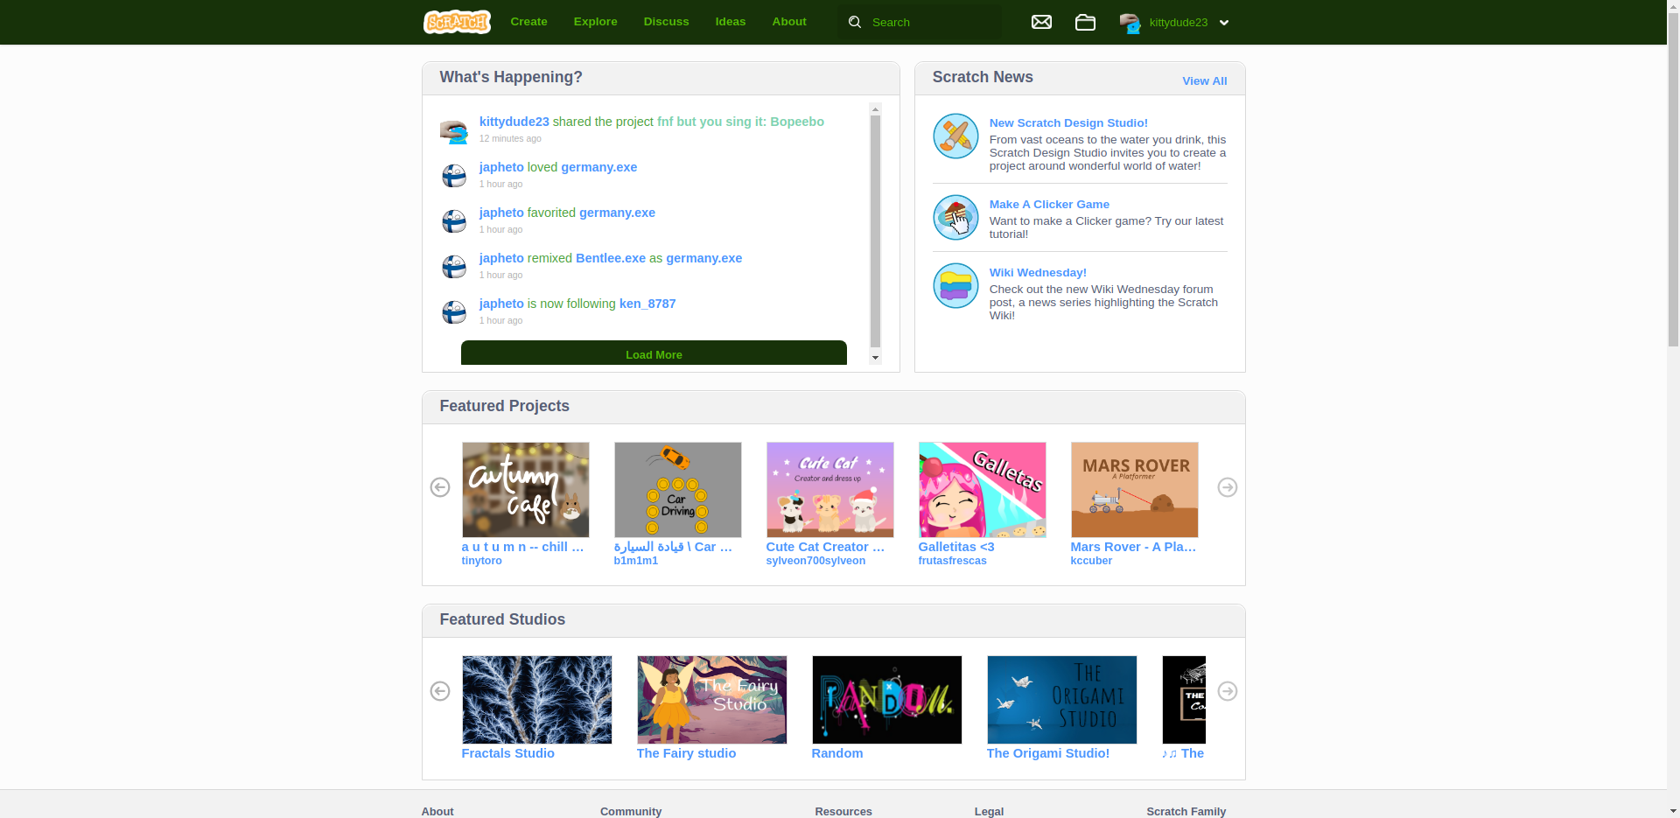The image size is (1680, 818).
Task: Click the cursor icon next to Make A Clicker Game
Action: [x=955, y=217]
